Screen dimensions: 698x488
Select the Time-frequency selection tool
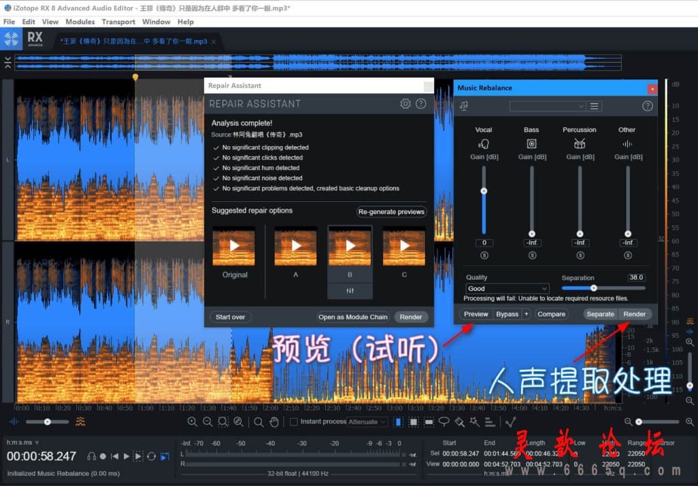pyautogui.click(x=414, y=421)
